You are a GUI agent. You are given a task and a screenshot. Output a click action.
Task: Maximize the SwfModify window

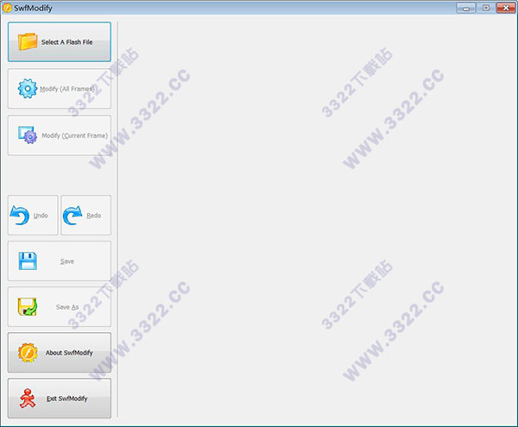pos(485,8)
